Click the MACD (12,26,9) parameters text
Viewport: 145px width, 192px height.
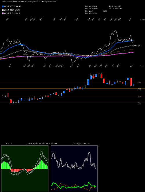pyautogui.click(x=39, y=144)
